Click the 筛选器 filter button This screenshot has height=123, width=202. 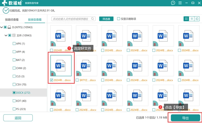(106, 19)
